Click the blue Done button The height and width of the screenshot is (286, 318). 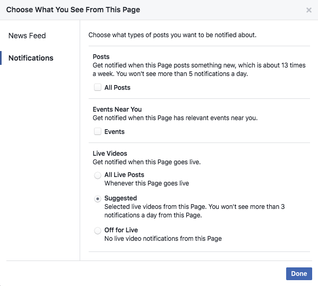[299, 274]
